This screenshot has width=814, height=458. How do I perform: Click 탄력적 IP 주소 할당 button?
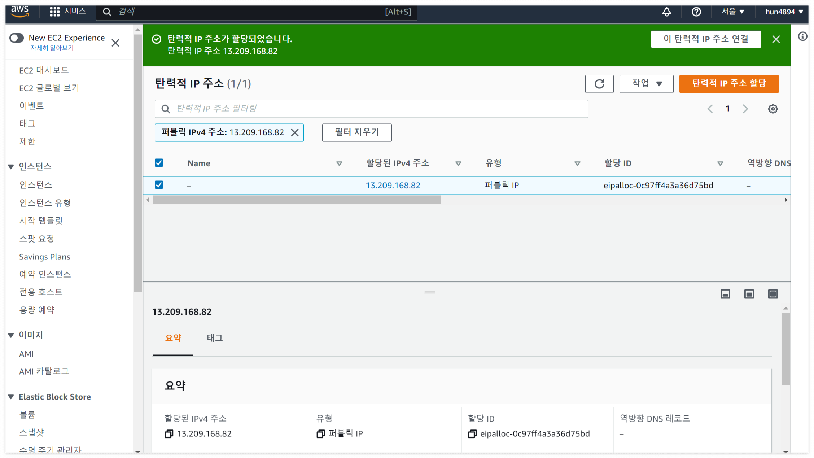pyautogui.click(x=728, y=84)
